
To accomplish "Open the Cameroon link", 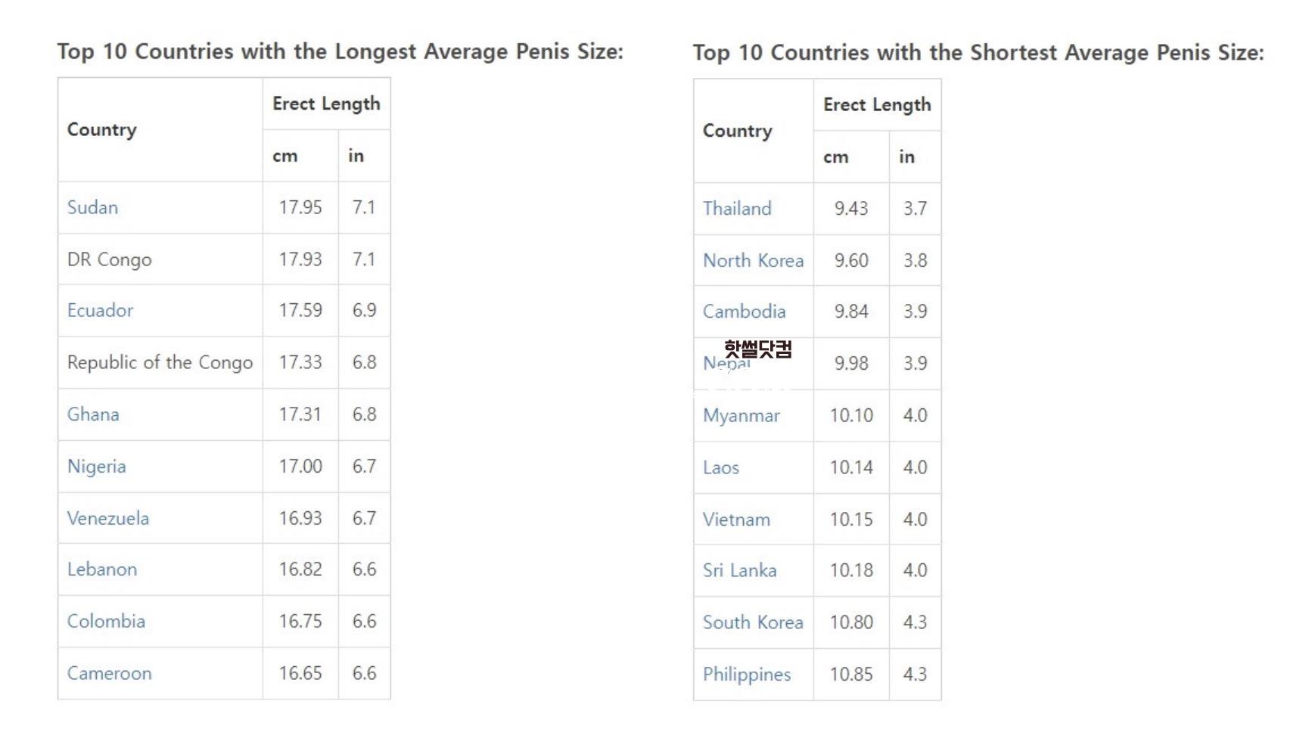I will point(109,673).
